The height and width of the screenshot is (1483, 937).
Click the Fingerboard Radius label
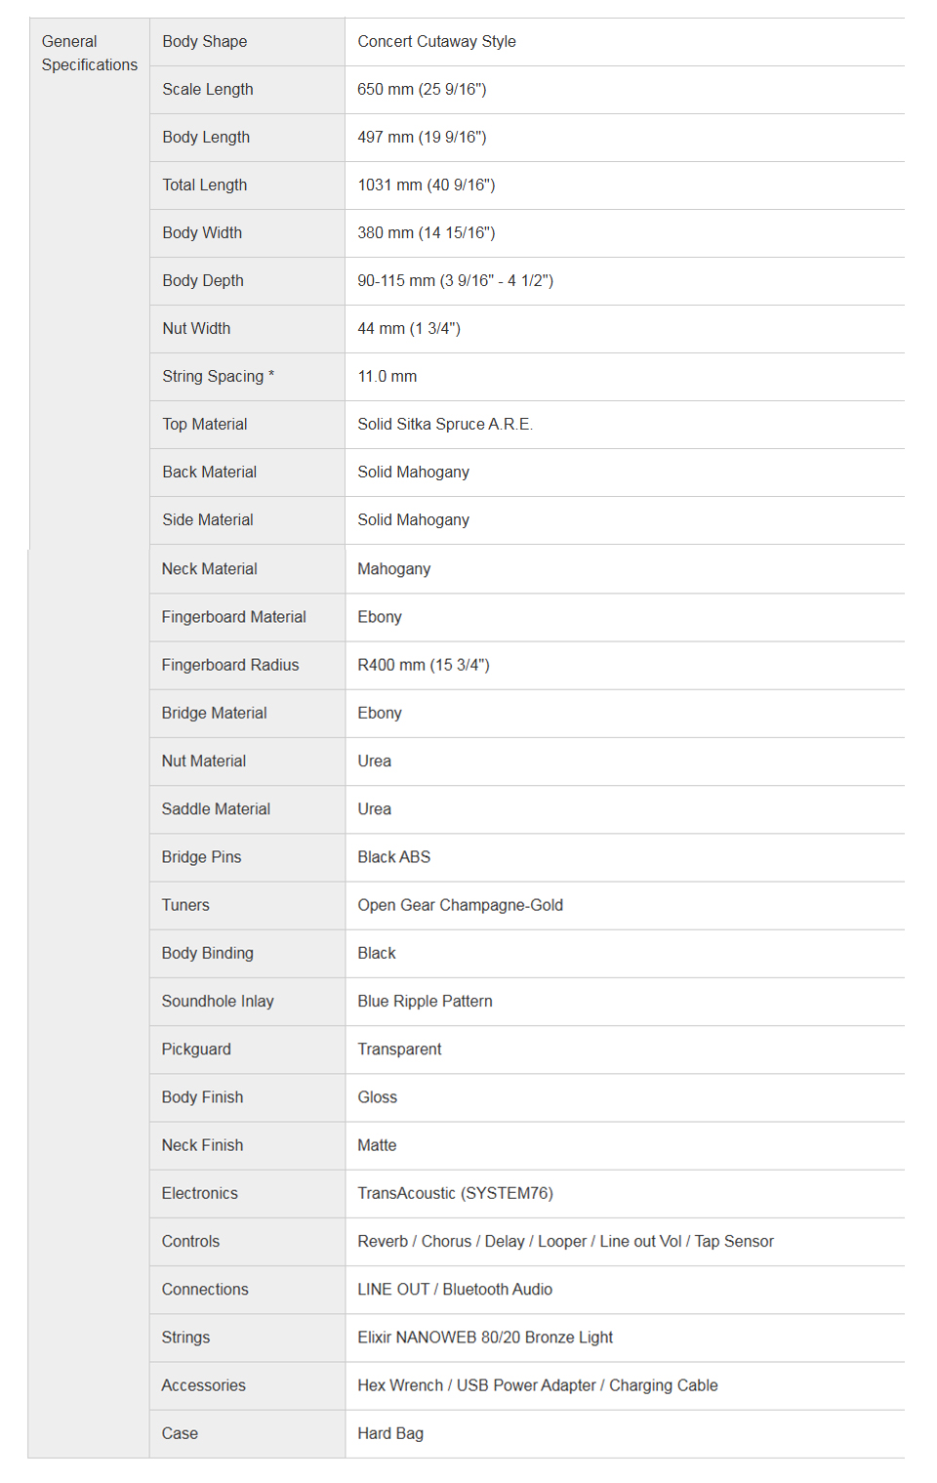(x=230, y=665)
